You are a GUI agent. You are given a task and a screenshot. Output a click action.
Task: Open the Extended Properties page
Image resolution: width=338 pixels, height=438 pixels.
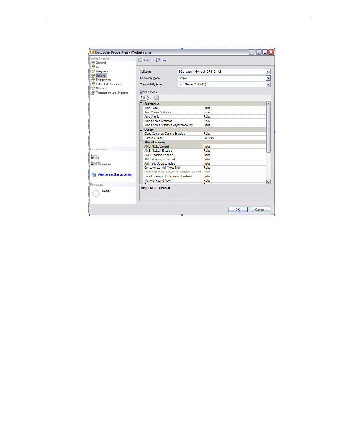[108, 84]
